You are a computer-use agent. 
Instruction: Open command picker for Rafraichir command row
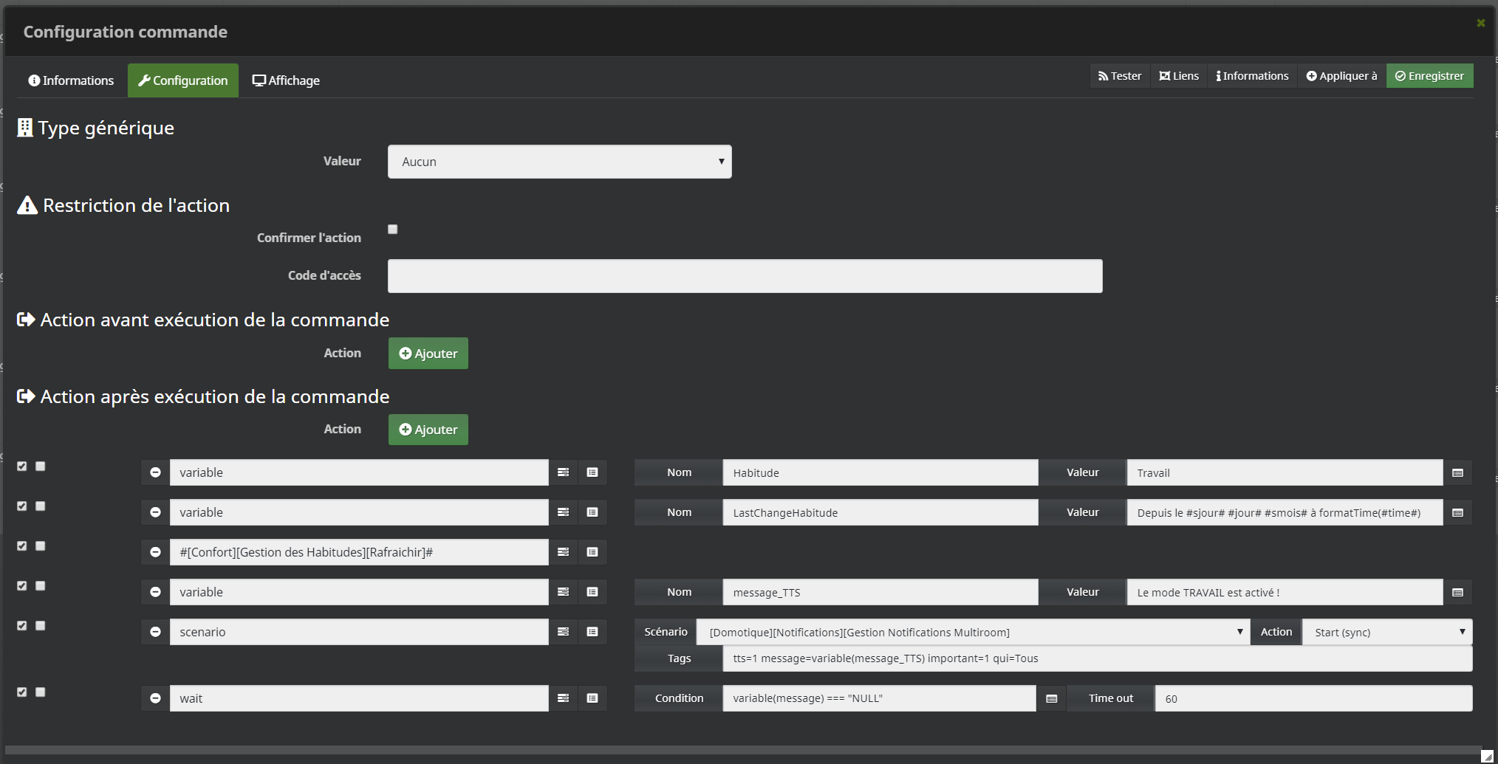click(592, 552)
